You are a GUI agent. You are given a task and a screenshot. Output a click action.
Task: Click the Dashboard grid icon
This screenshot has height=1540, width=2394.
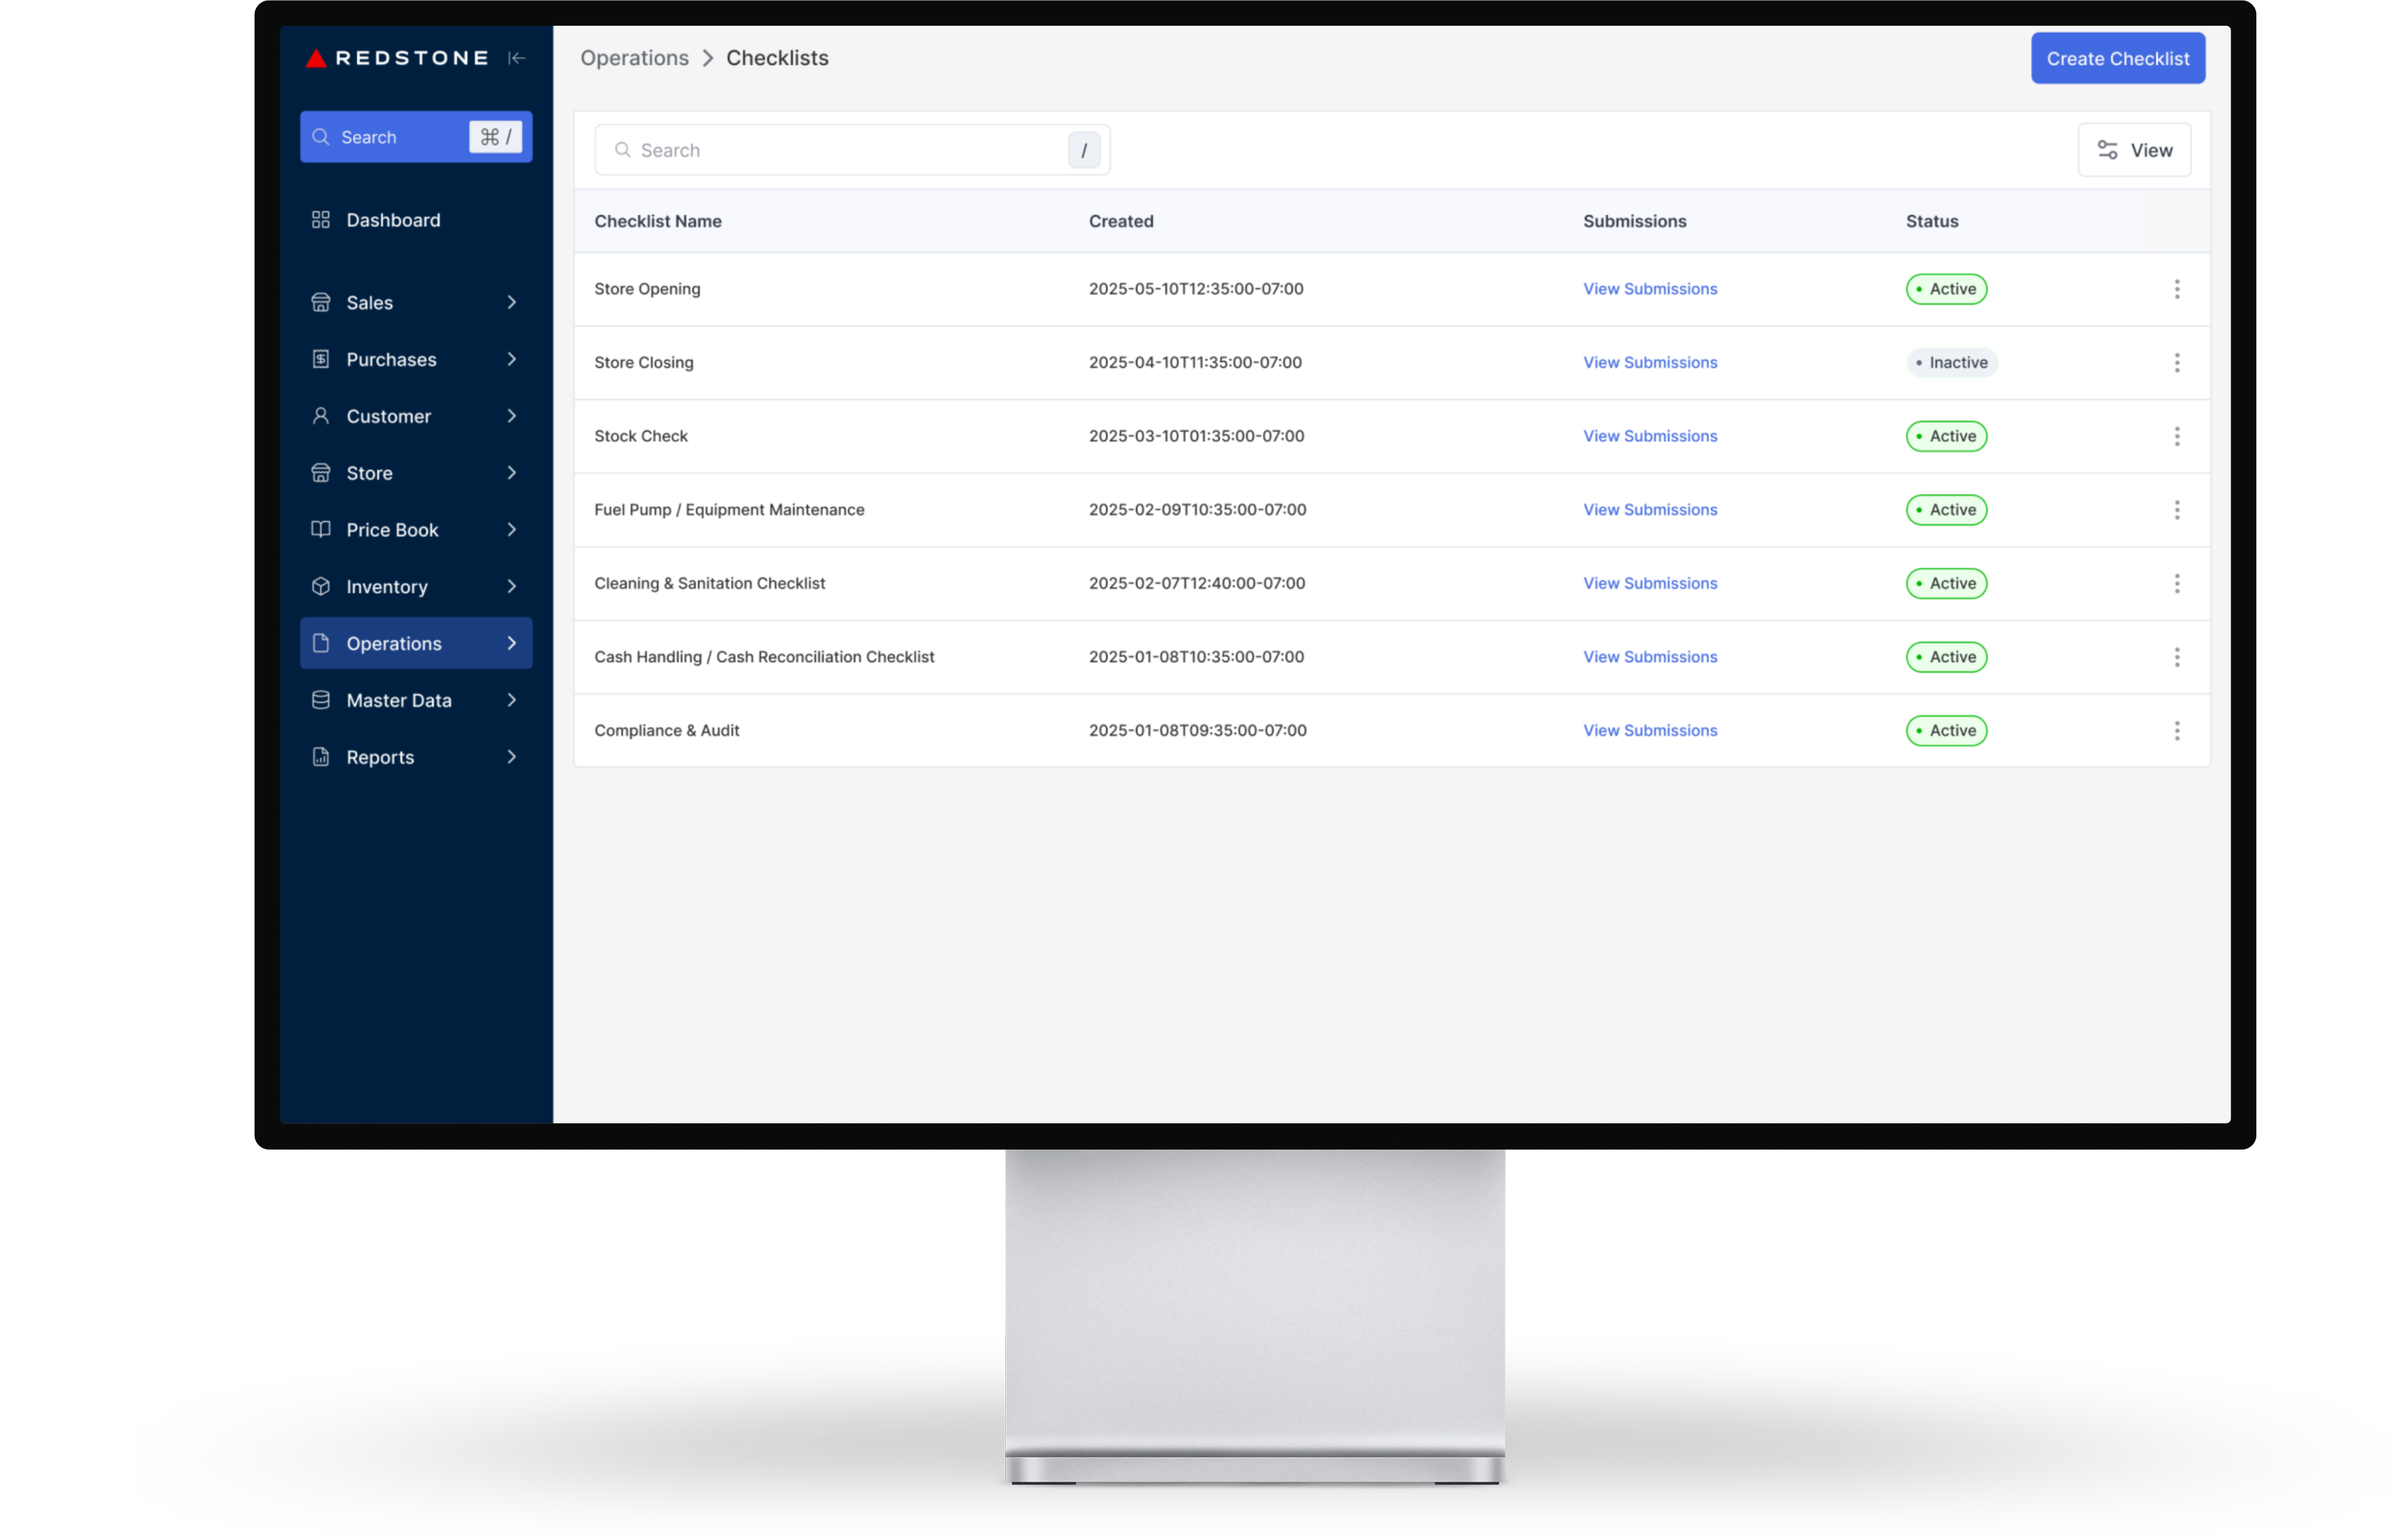(321, 220)
